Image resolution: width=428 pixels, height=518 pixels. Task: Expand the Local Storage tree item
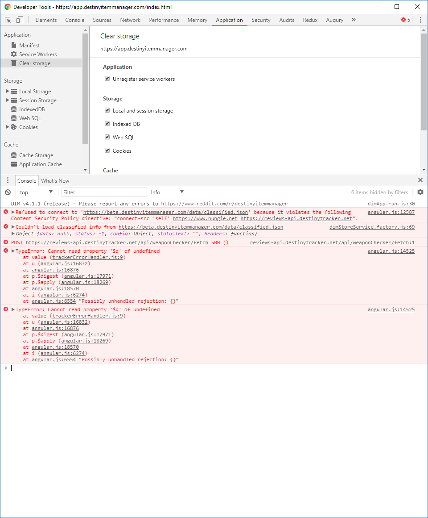(x=8, y=91)
